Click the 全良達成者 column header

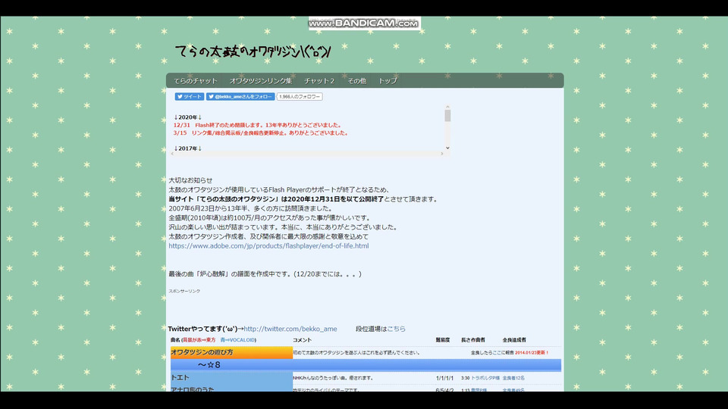(514, 340)
